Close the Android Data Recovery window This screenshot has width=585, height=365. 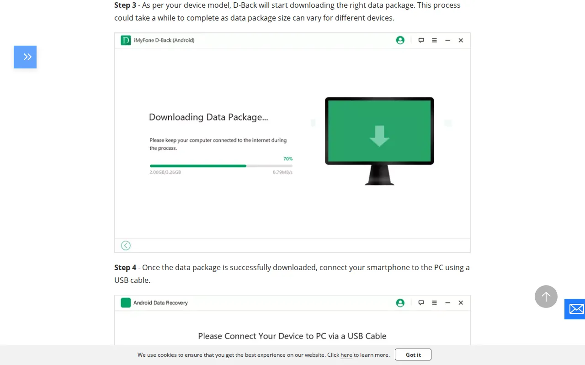[461, 302]
